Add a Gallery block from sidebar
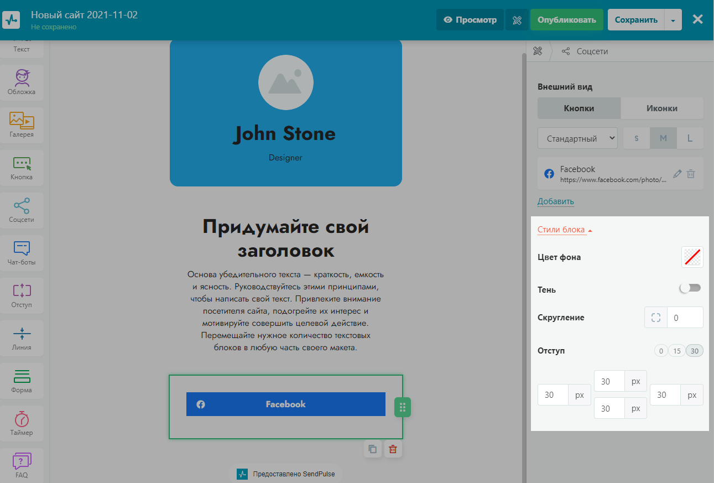The height and width of the screenshot is (483, 714). [x=22, y=124]
